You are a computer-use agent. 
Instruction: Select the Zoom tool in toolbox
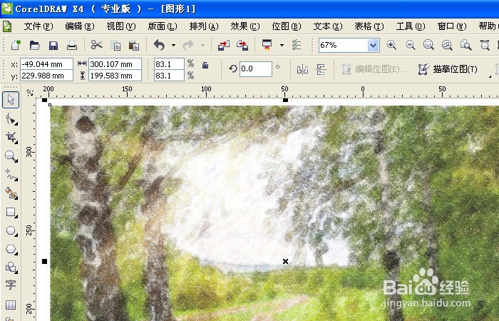pyautogui.click(x=11, y=156)
